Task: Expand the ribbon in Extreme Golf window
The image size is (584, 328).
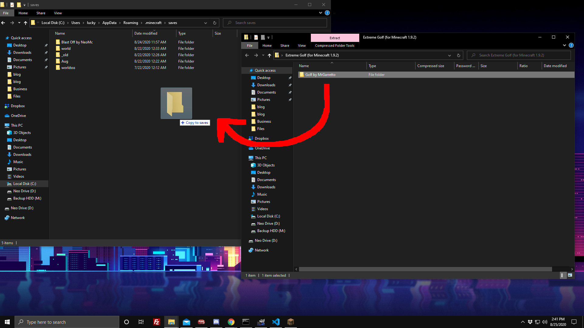Action: click(x=565, y=45)
